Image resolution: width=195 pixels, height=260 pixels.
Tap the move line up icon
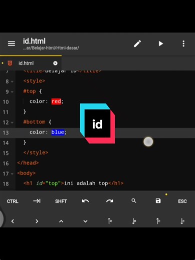[110, 221]
